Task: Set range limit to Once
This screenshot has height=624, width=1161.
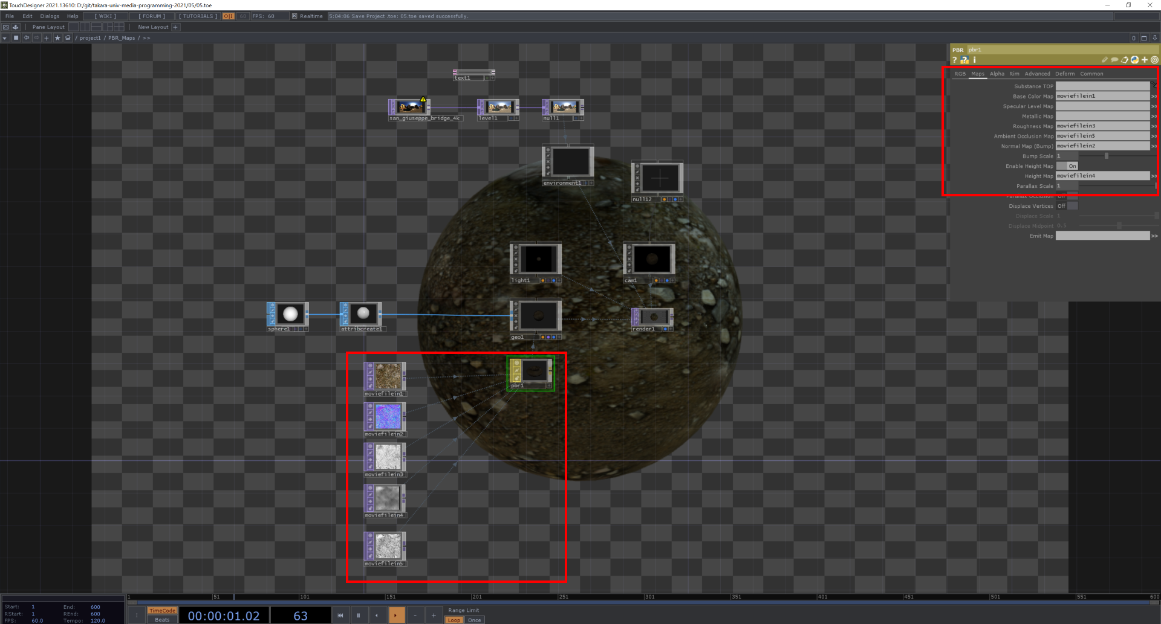Action: point(475,620)
